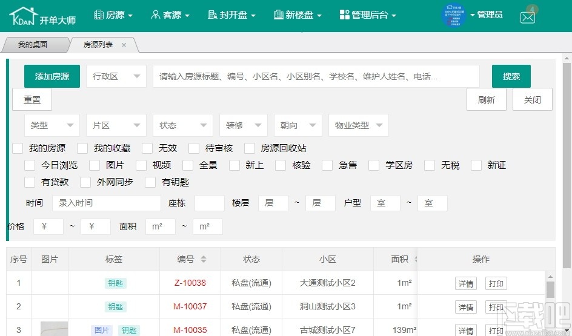Viewport: 572px width, 336px height.
Task: Click row 3 house thumbnail
Action: [x=55, y=329]
